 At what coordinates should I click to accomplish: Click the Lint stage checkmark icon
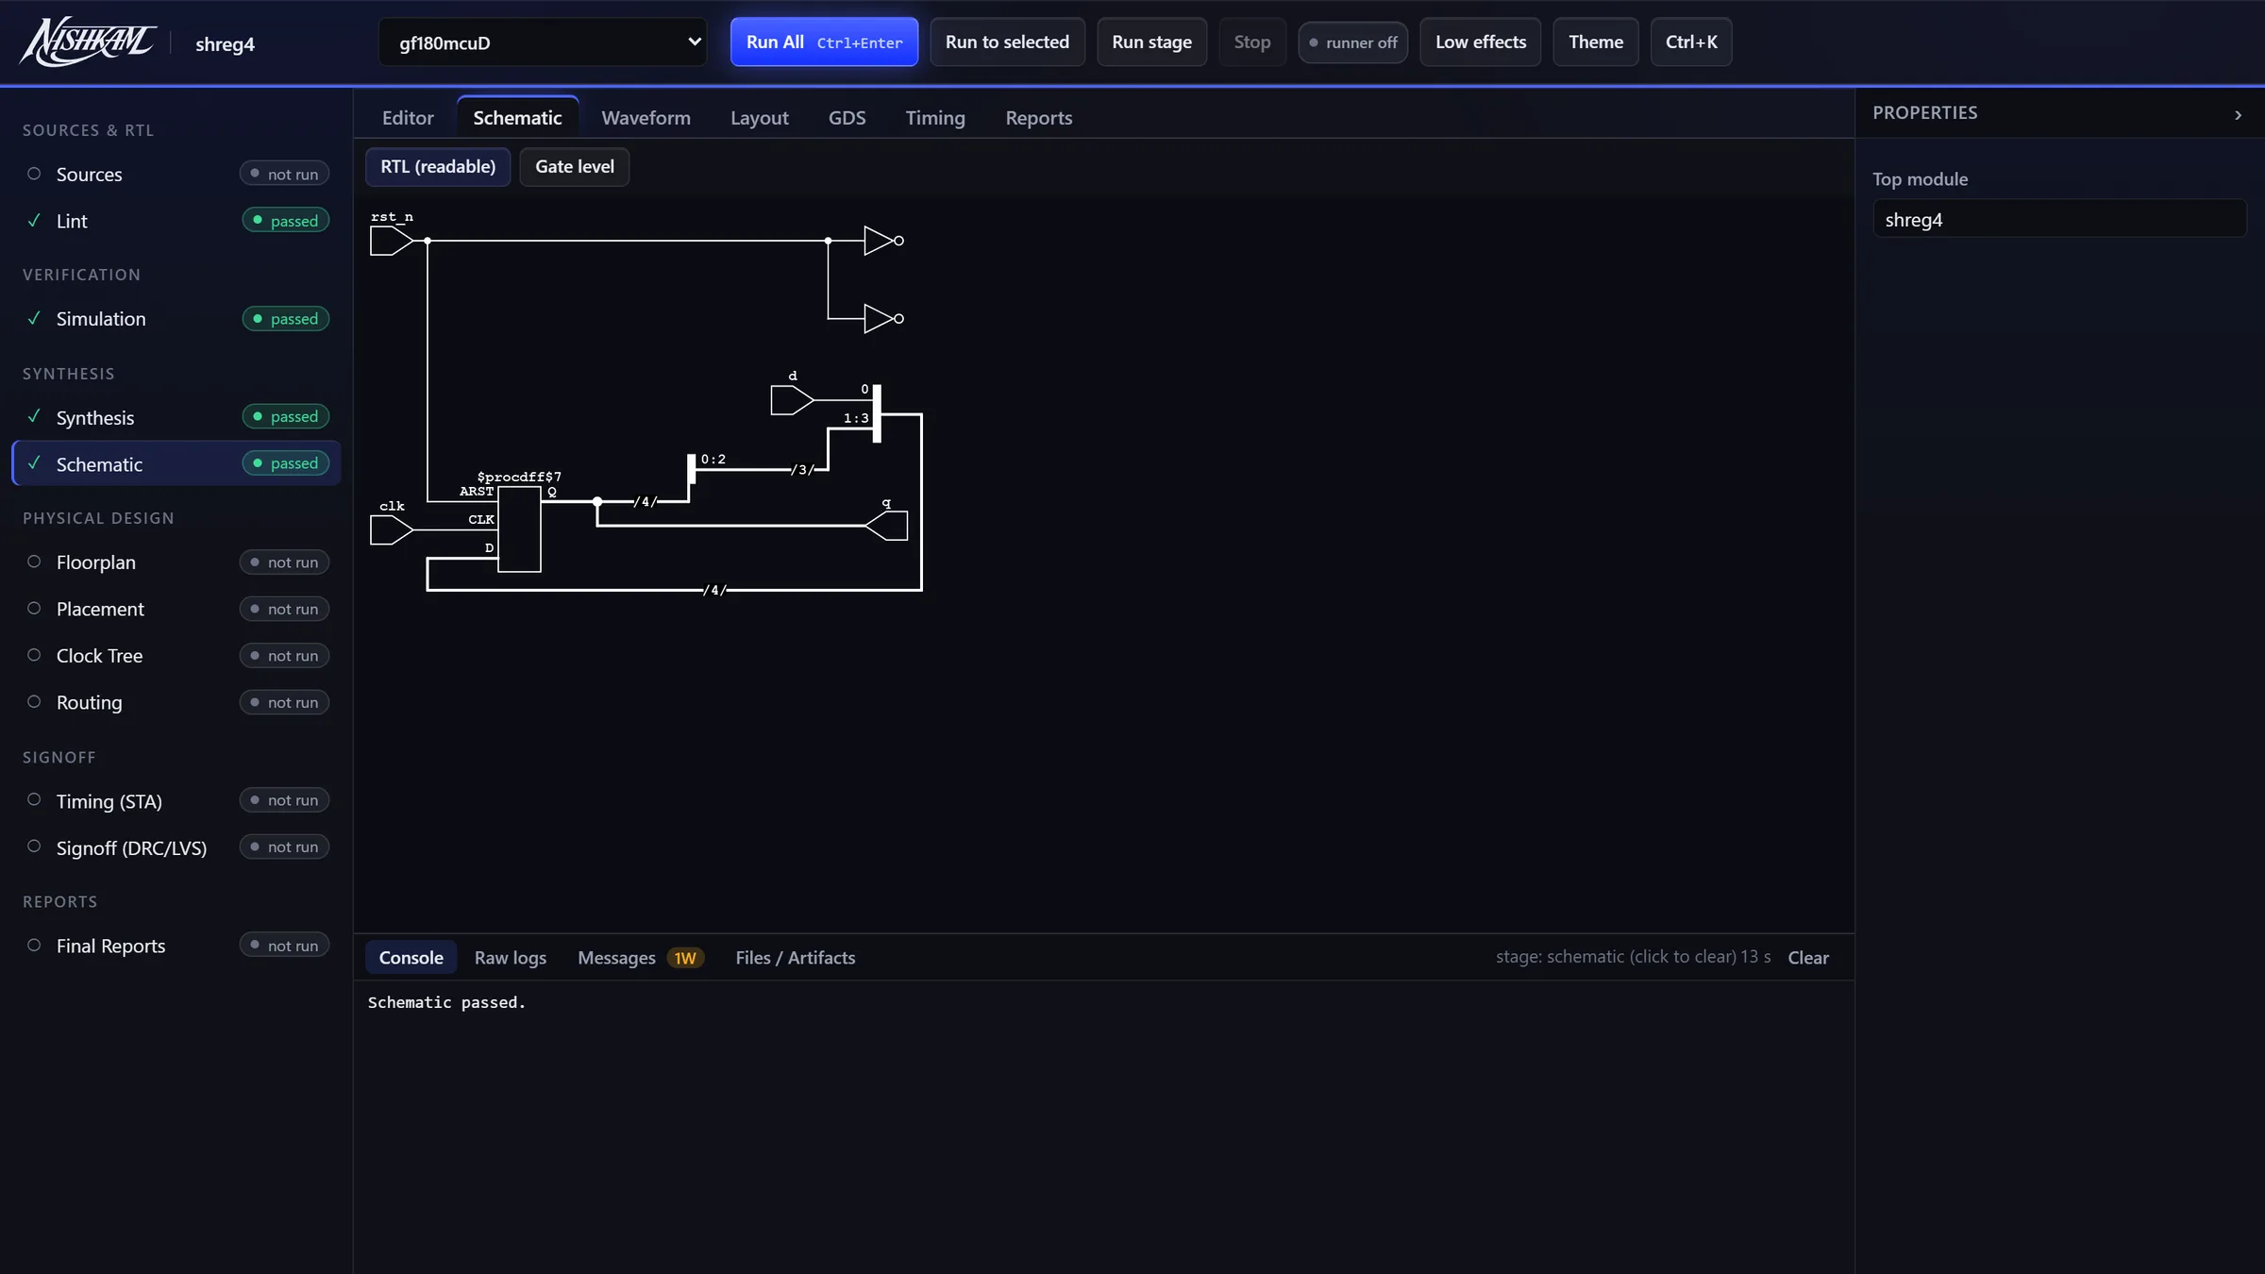[x=34, y=221]
